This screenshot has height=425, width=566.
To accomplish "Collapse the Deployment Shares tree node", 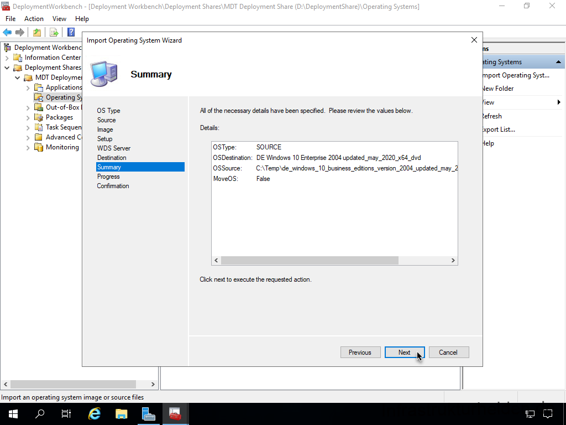I will [x=7, y=68].
